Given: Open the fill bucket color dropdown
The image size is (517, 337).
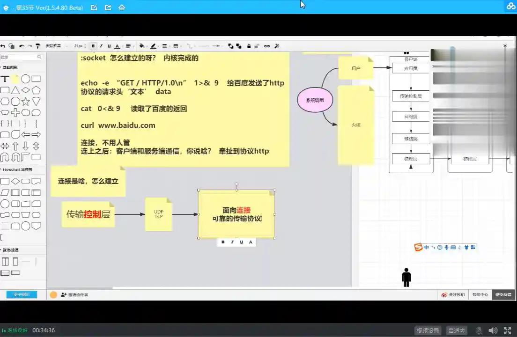Looking at the screenshot, I should coord(143,46).
